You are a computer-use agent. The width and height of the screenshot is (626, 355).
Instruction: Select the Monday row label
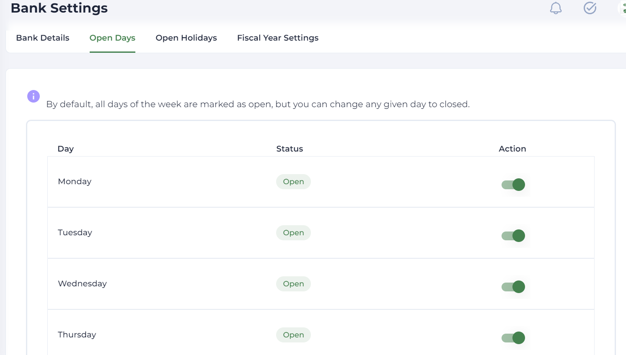click(75, 181)
